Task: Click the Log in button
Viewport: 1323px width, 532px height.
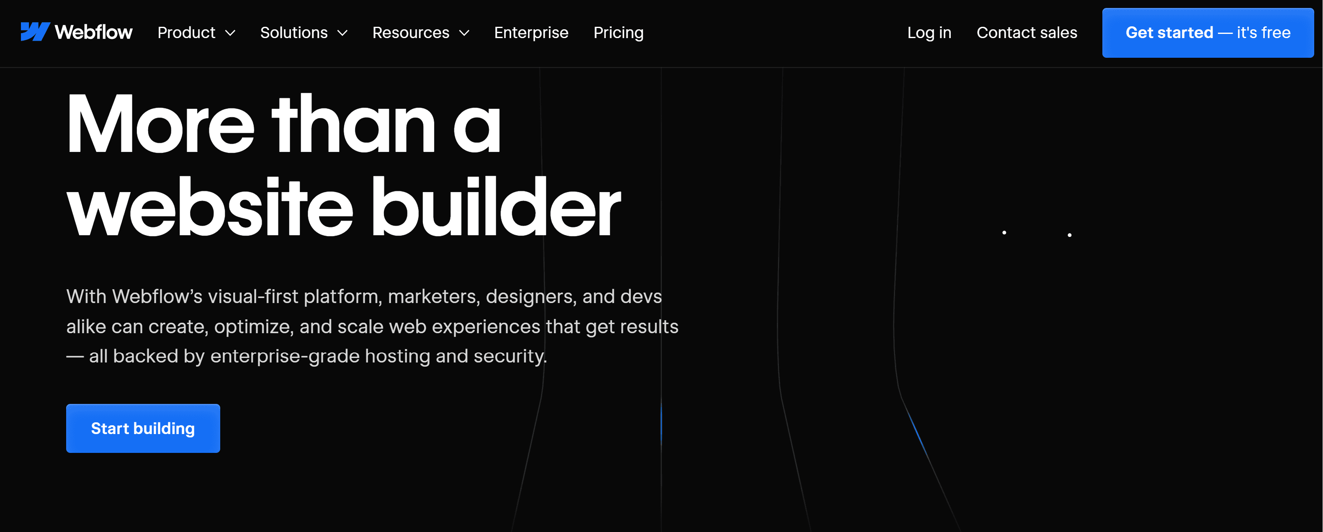Action: (x=929, y=32)
